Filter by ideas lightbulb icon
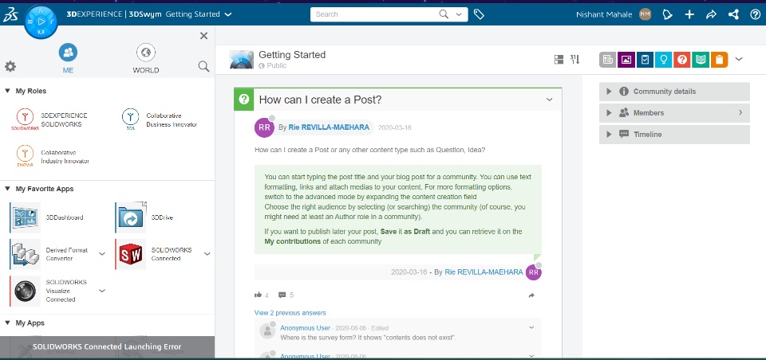 663,60
